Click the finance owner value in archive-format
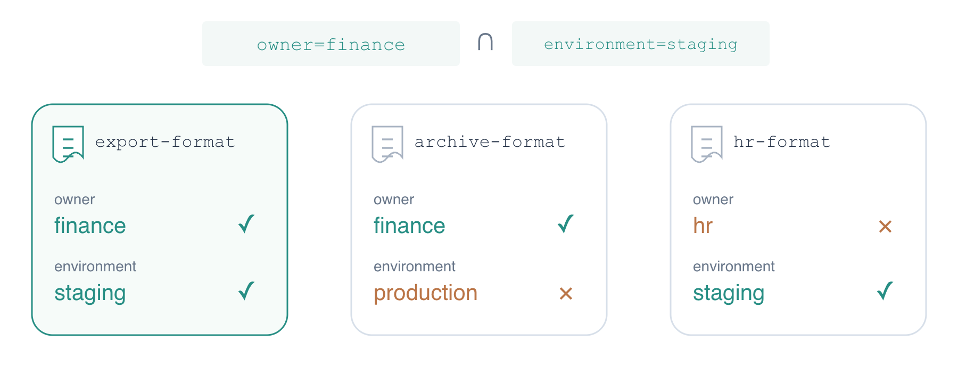958x383 pixels. pos(409,226)
